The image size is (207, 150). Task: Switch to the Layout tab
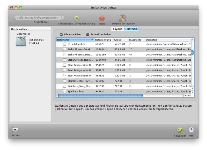coord(117,29)
